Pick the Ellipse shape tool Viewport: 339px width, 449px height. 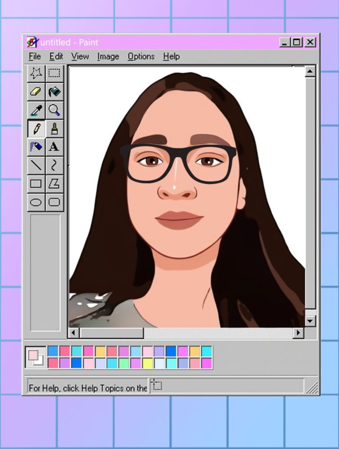click(x=36, y=202)
